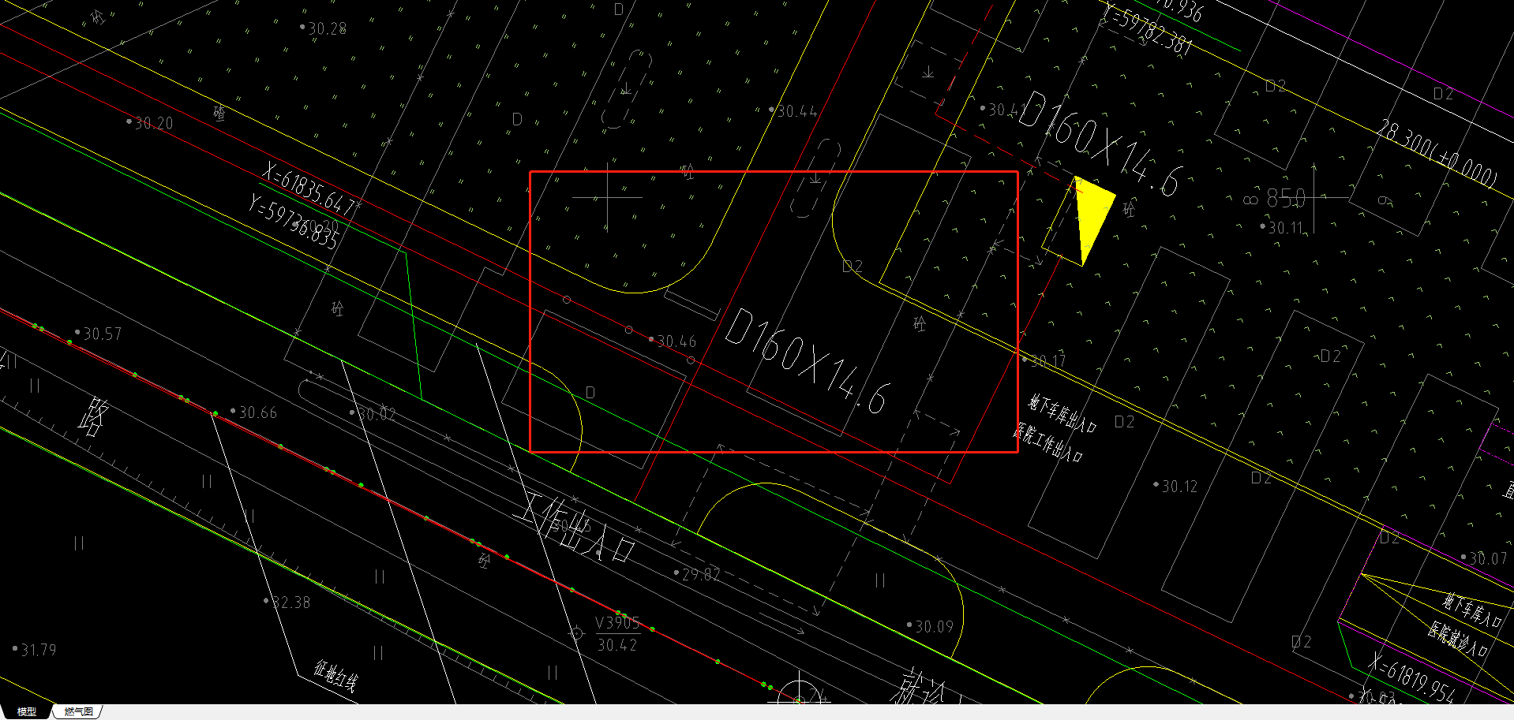Switch to the 模型 layout tab
The height and width of the screenshot is (720, 1514).
26,711
